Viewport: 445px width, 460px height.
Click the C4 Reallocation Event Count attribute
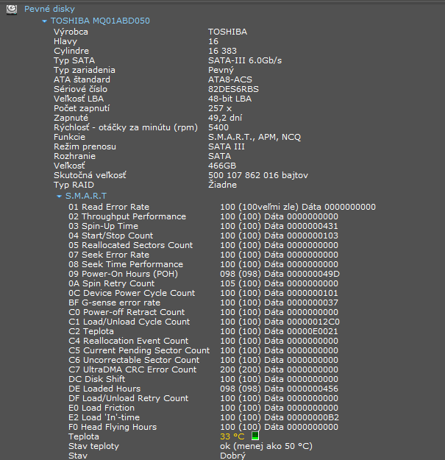129,341
